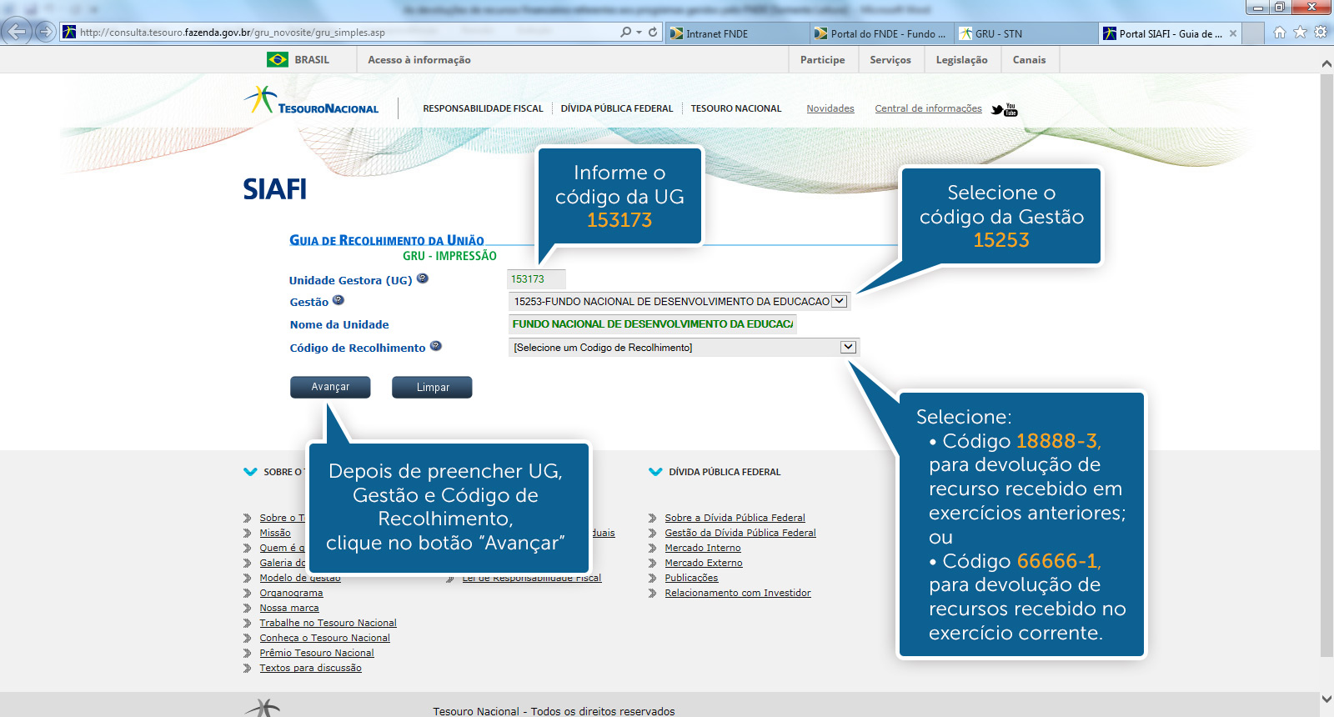Collapse the SOBRE O section chevron
The image size is (1334, 717).
250,472
